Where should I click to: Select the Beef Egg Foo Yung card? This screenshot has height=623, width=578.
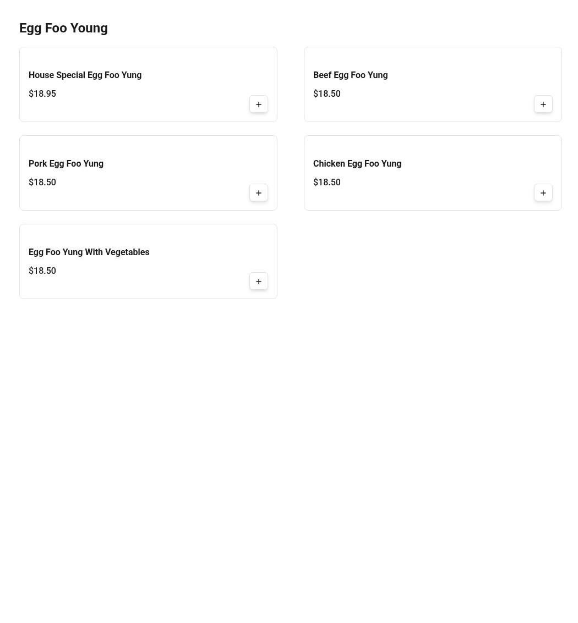[x=433, y=84]
